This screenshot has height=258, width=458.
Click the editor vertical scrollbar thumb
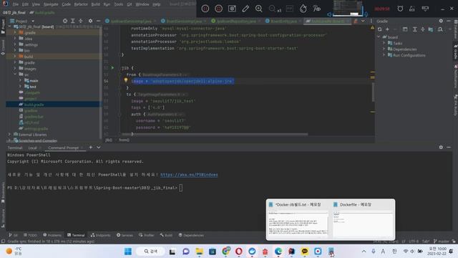(373, 92)
